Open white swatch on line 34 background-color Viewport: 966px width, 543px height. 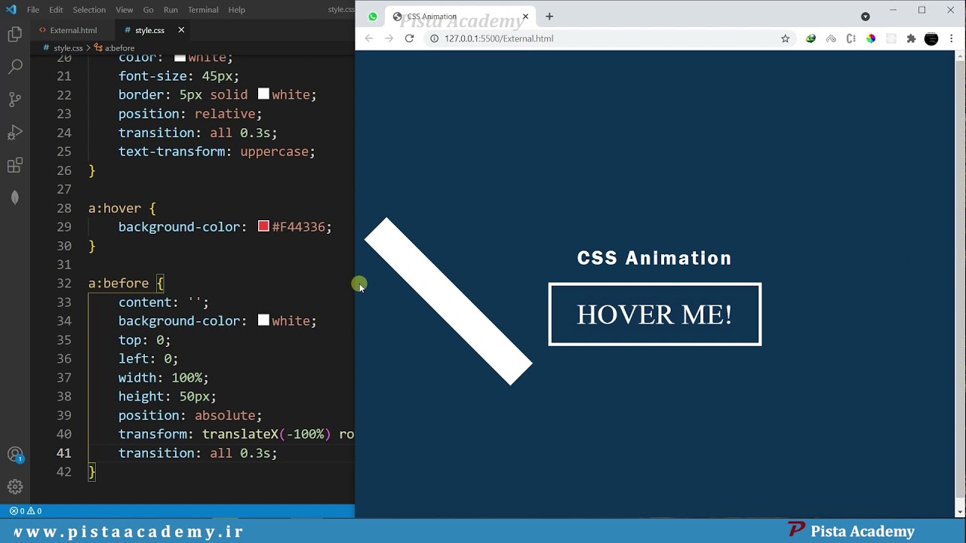pyautogui.click(x=263, y=321)
